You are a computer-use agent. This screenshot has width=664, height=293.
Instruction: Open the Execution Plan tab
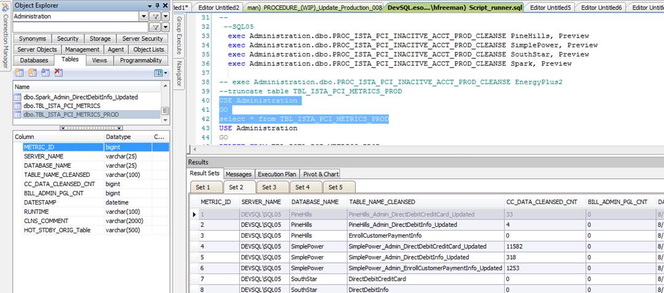coord(277,174)
